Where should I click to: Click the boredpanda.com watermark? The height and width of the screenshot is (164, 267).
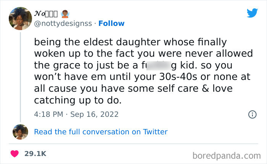(x=227, y=155)
